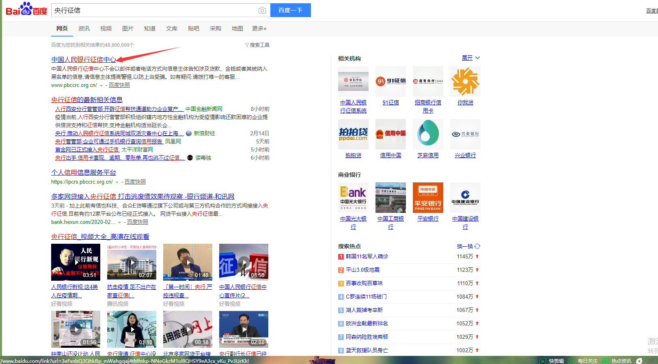Switch to the 地图 tab
This screenshot has width=658, height=364.
[x=237, y=28]
